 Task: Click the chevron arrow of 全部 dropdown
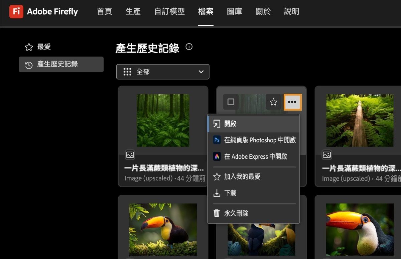pos(201,72)
